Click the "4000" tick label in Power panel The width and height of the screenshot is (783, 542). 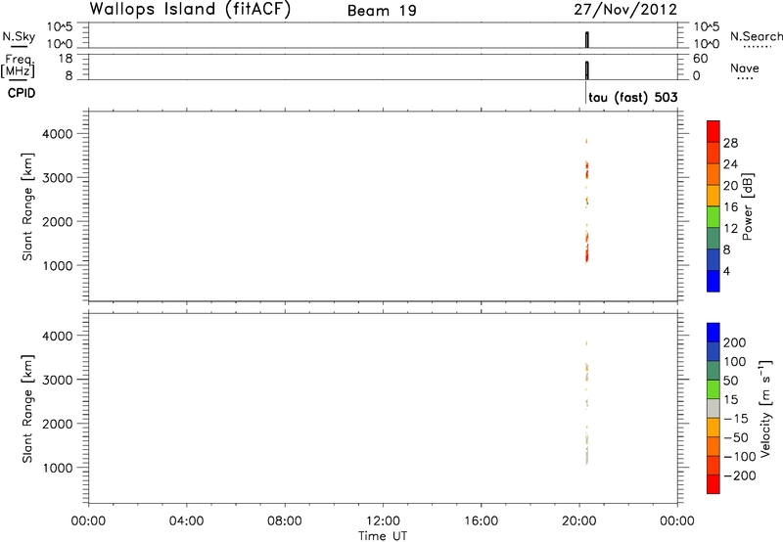tap(58, 134)
